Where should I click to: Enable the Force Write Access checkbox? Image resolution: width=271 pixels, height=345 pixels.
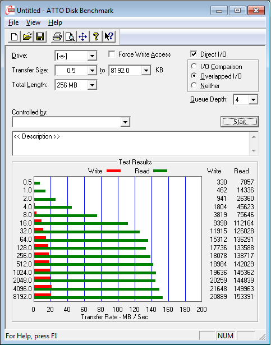pos(112,54)
